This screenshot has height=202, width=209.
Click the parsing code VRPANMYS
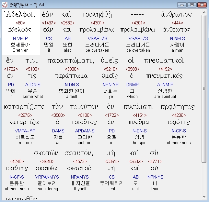47,177
